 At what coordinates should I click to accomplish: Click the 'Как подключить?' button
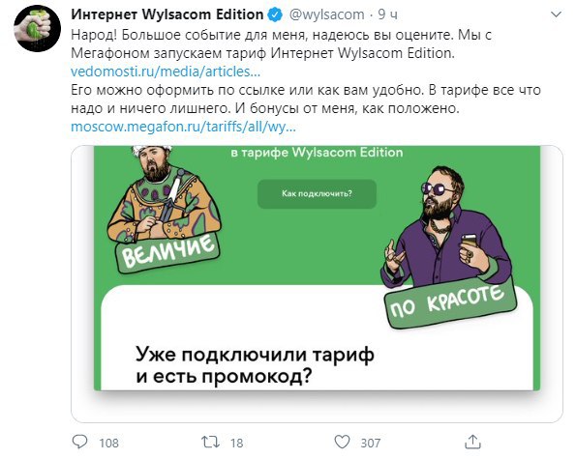[x=317, y=193]
